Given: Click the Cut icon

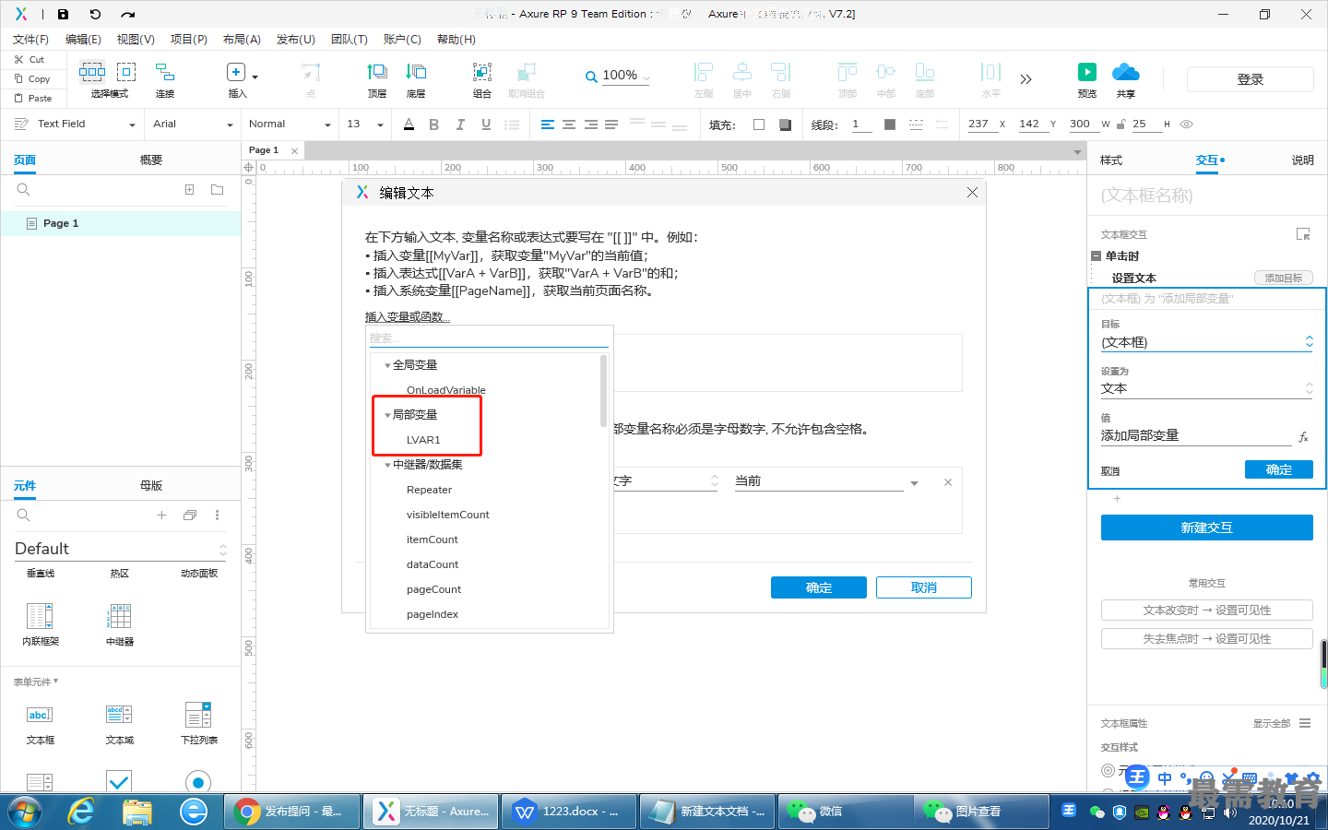Looking at the screenshot, I should (x=18, y=59).
